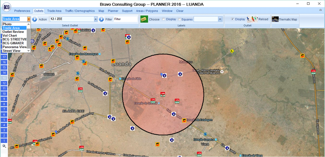Open the Map tab

click(101, 11)
